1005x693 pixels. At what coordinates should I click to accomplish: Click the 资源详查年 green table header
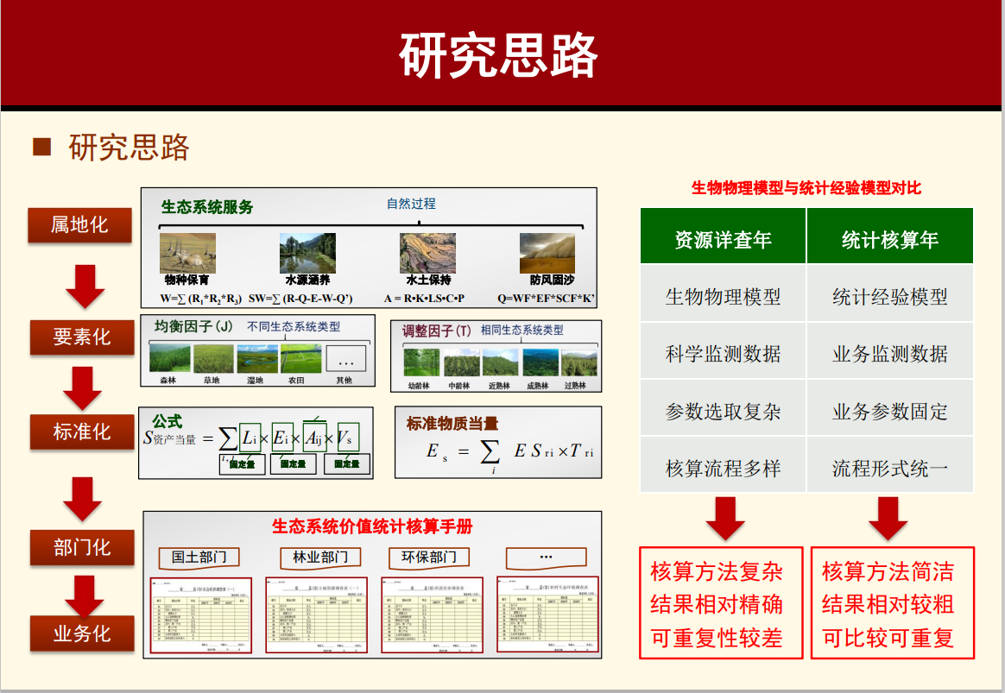(x=723, y=238)
